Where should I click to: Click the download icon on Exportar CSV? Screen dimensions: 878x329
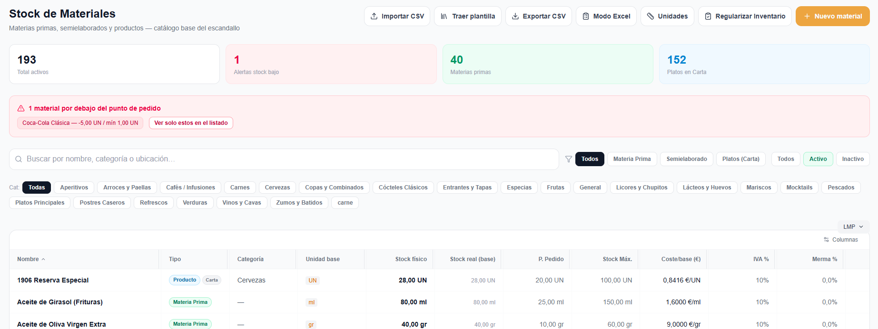515,16
